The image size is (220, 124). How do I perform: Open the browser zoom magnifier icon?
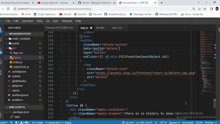[x=194, y=9]
